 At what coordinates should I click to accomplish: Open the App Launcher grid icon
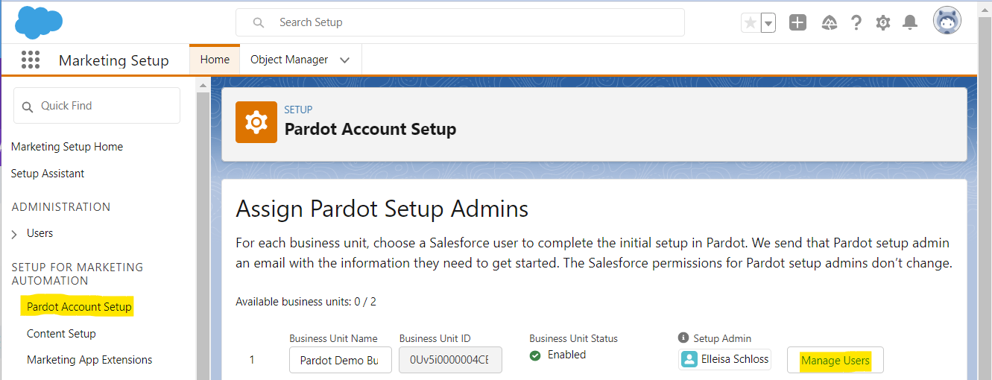coord(30,60)
